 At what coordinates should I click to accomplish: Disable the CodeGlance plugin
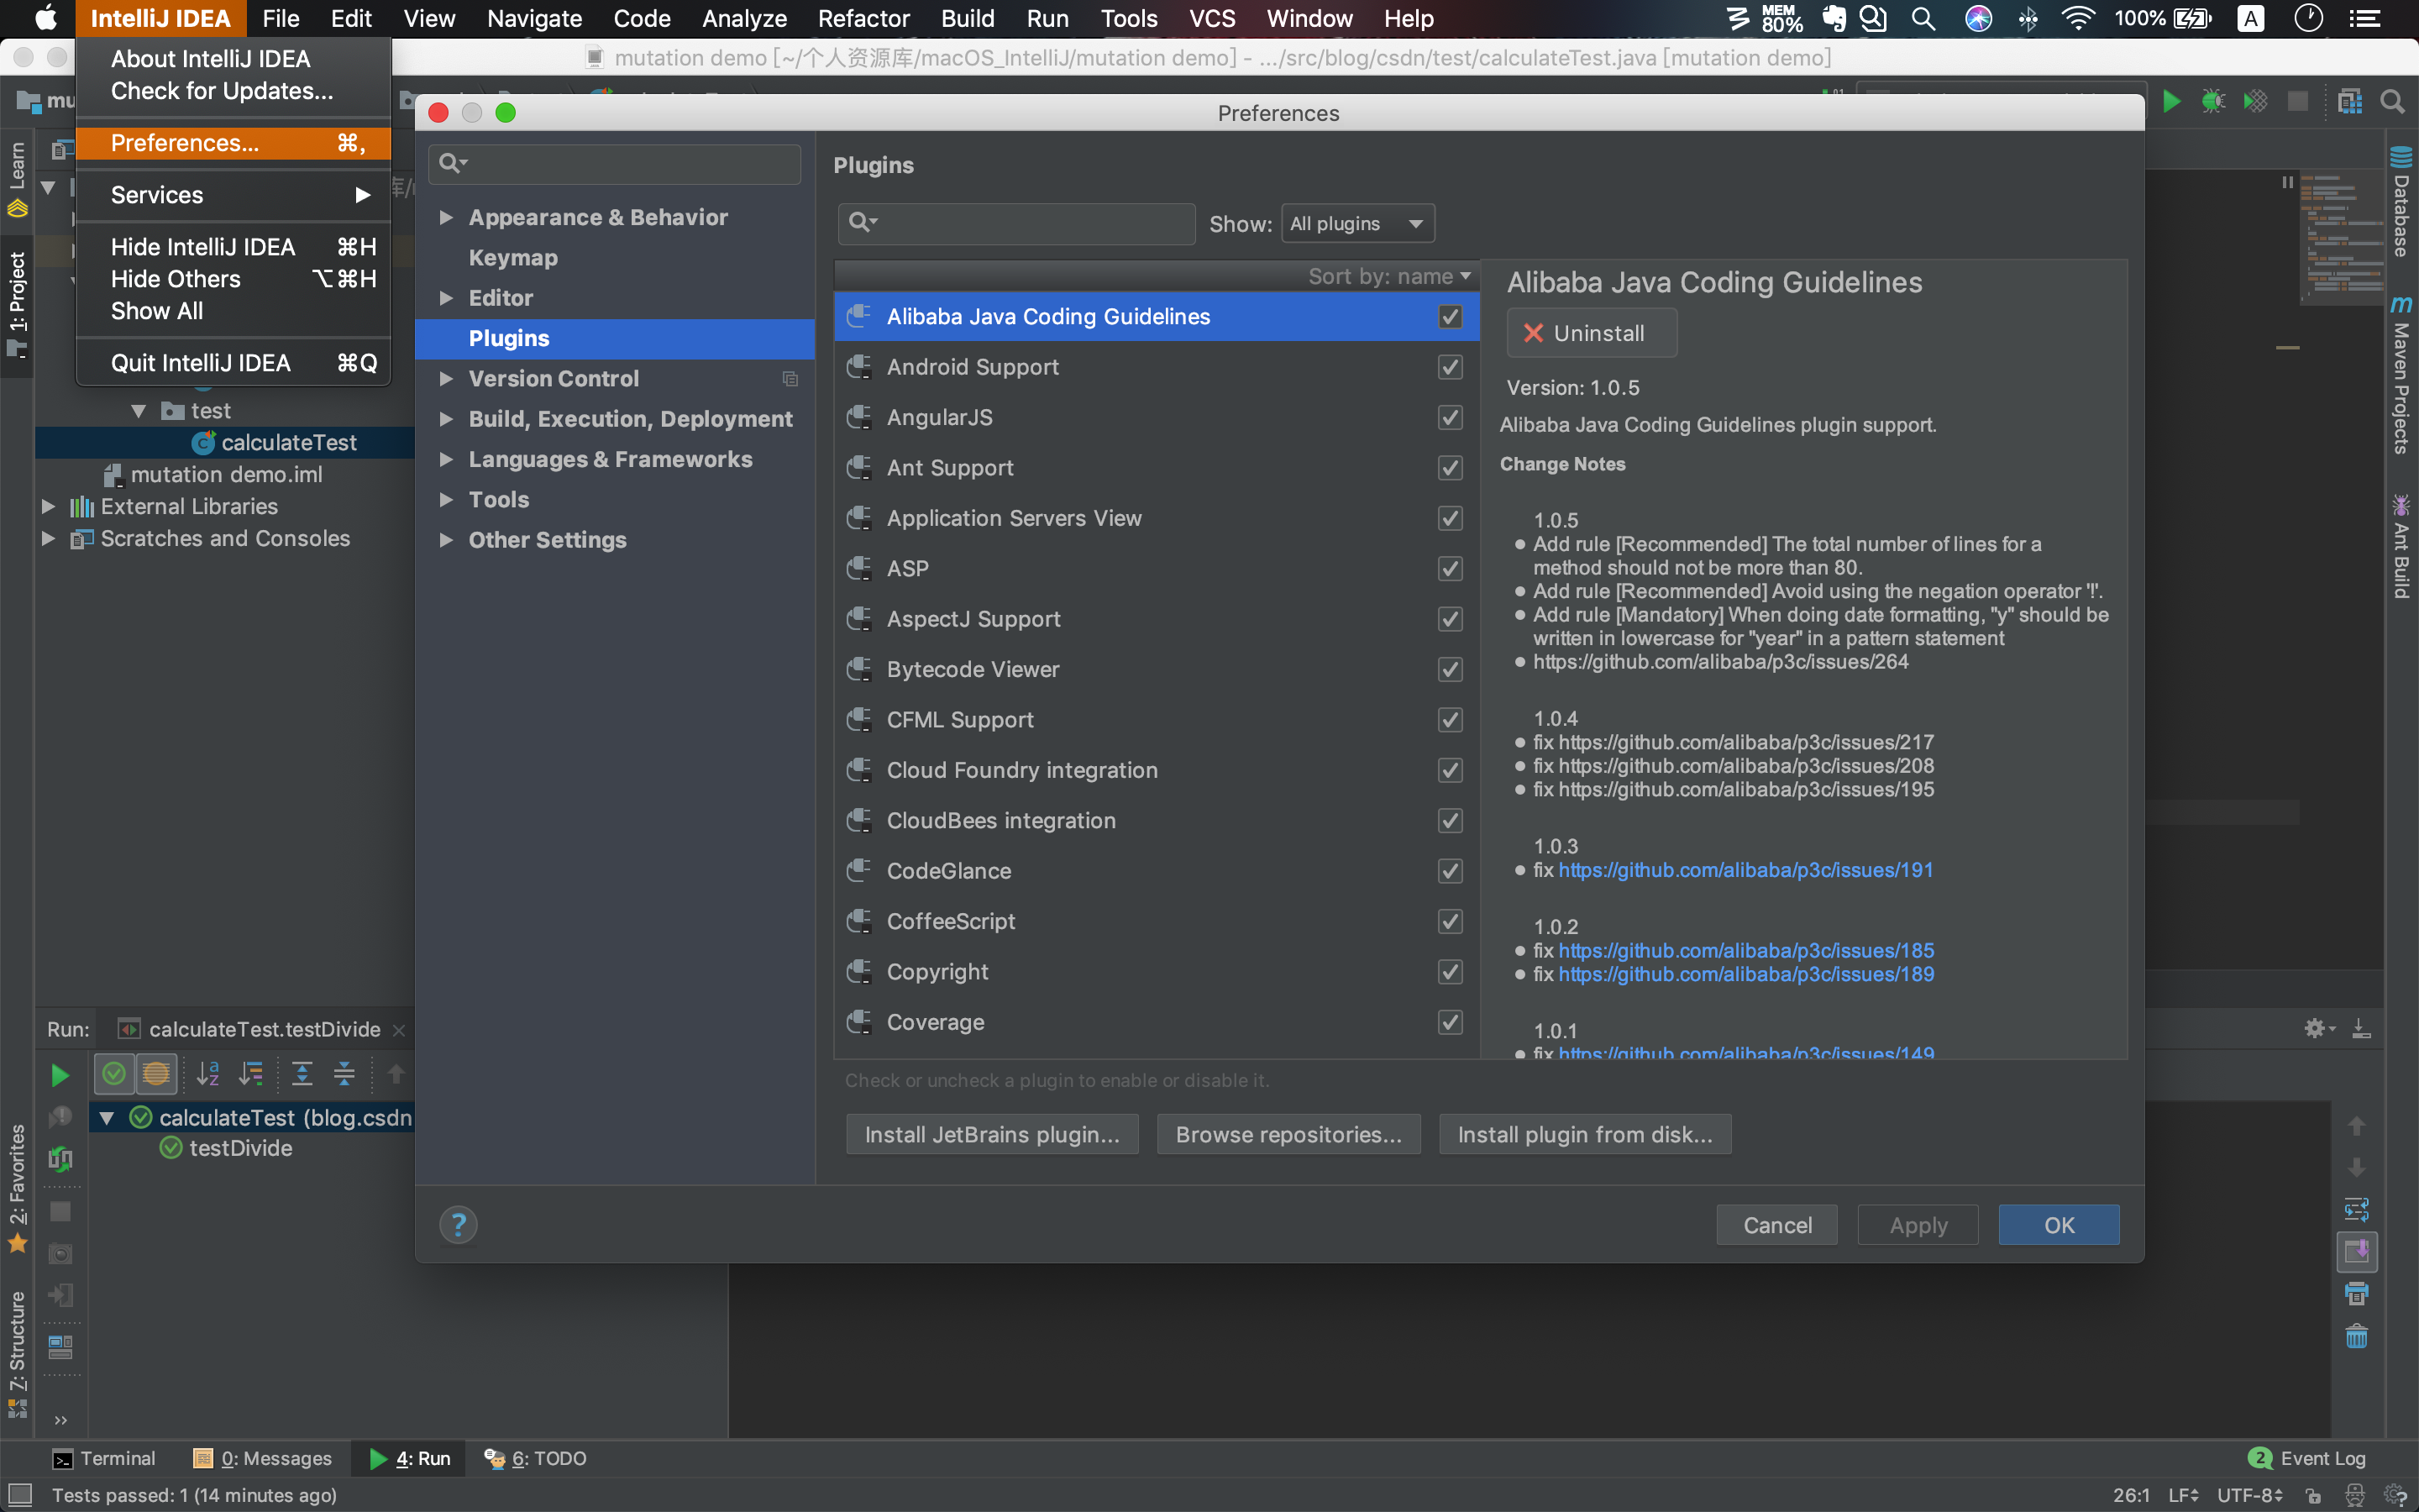[x=1448, y=870]
